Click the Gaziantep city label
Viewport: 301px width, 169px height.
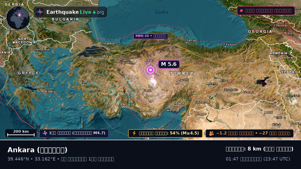tap(202, 102)
